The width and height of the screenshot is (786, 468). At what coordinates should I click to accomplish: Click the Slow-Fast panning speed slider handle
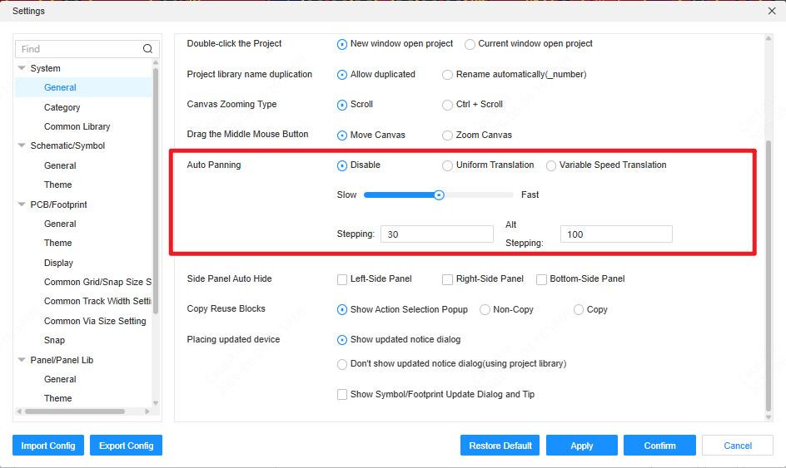(439, 195)
